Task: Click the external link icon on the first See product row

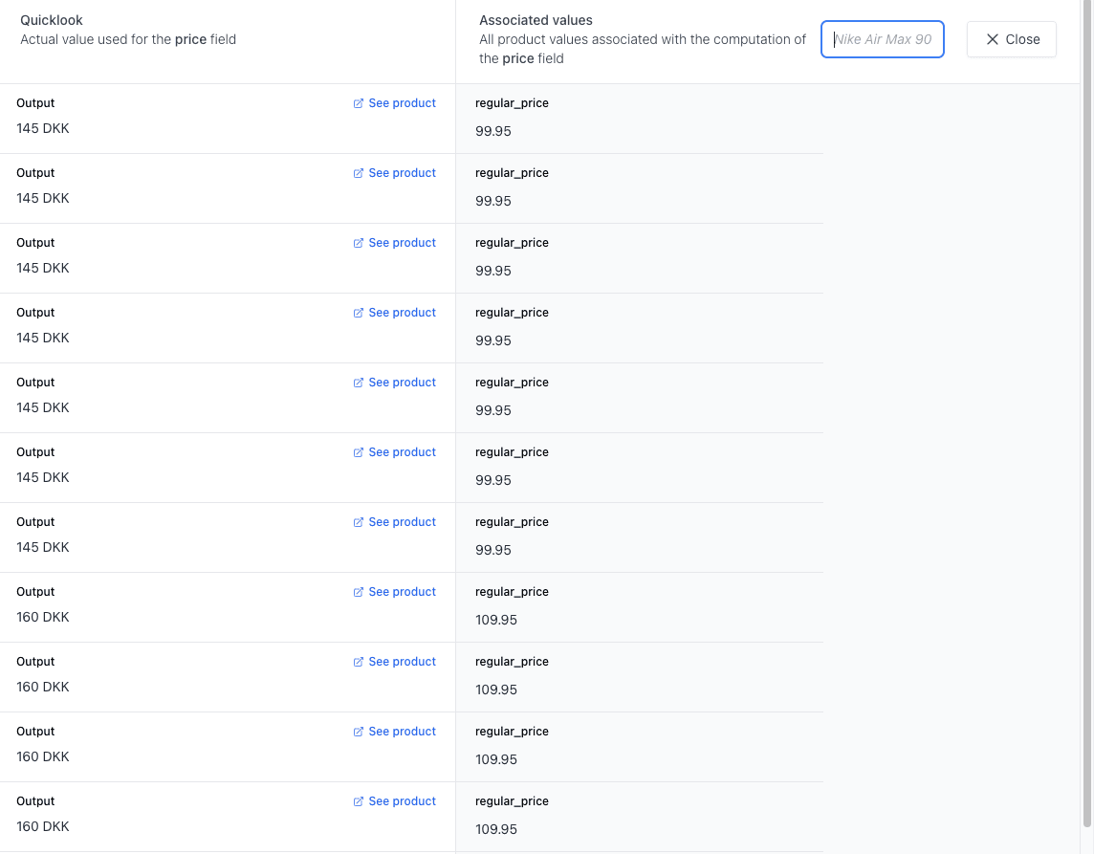Action: click(x=358, y=102)
